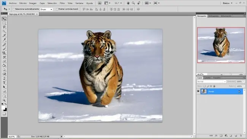
Task: Select the Crop tool
Action: coord(4,36)
